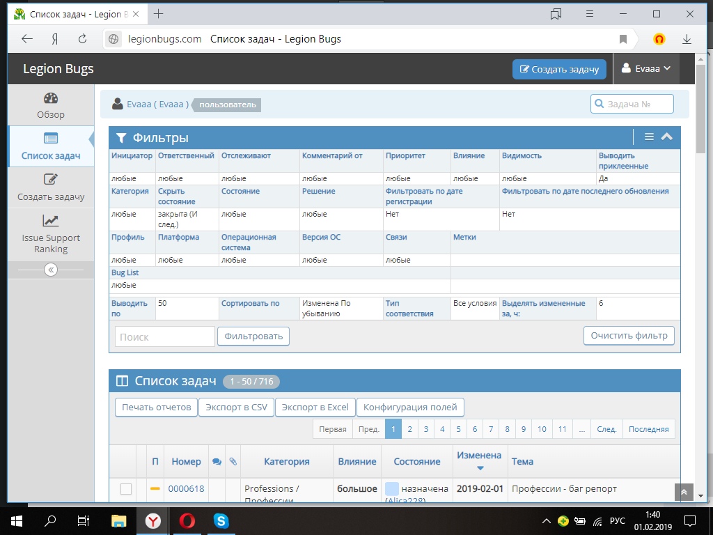This screenshot has height=535, width=713.
Task: Open the Приоритет filter selector
Action: coord(405,155)
